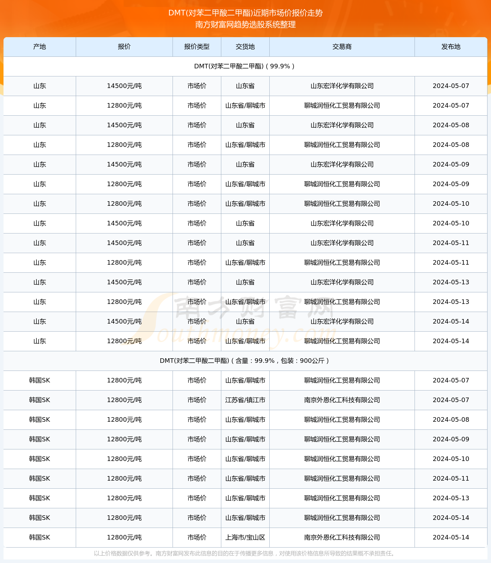Image resolution: width=491 pixels, height=563 pixels.
Task: Click 山东省 delivery cell in the 2024-05-10 row
Action: [245, 223]
